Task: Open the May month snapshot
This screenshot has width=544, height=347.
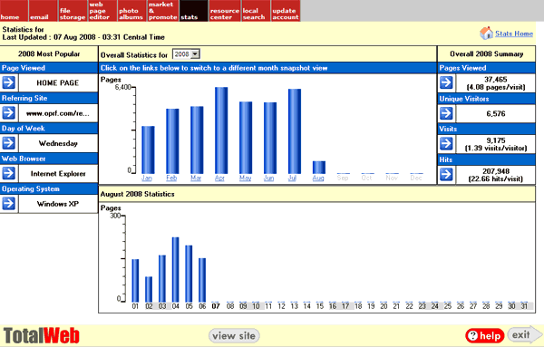Action: [245, 178]
